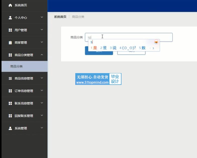Expand the 回复联系管理 menu chevron
Viewport: 197px width, 158px height.
pos(42,115)
